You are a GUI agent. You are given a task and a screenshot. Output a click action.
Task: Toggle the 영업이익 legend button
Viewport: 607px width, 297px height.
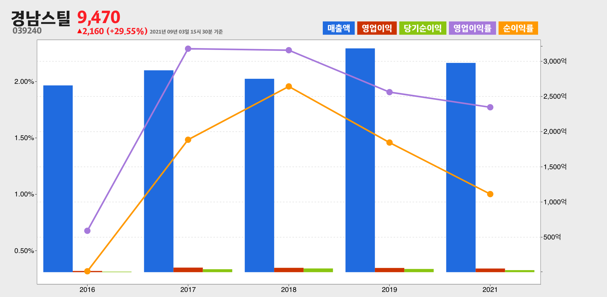377,28
